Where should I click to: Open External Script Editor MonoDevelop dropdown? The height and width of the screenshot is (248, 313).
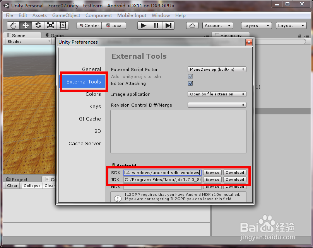(x=217, y=69)
